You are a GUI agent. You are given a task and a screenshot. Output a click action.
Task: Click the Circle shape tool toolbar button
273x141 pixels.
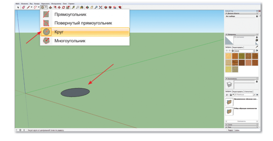[x=43, y=7]
